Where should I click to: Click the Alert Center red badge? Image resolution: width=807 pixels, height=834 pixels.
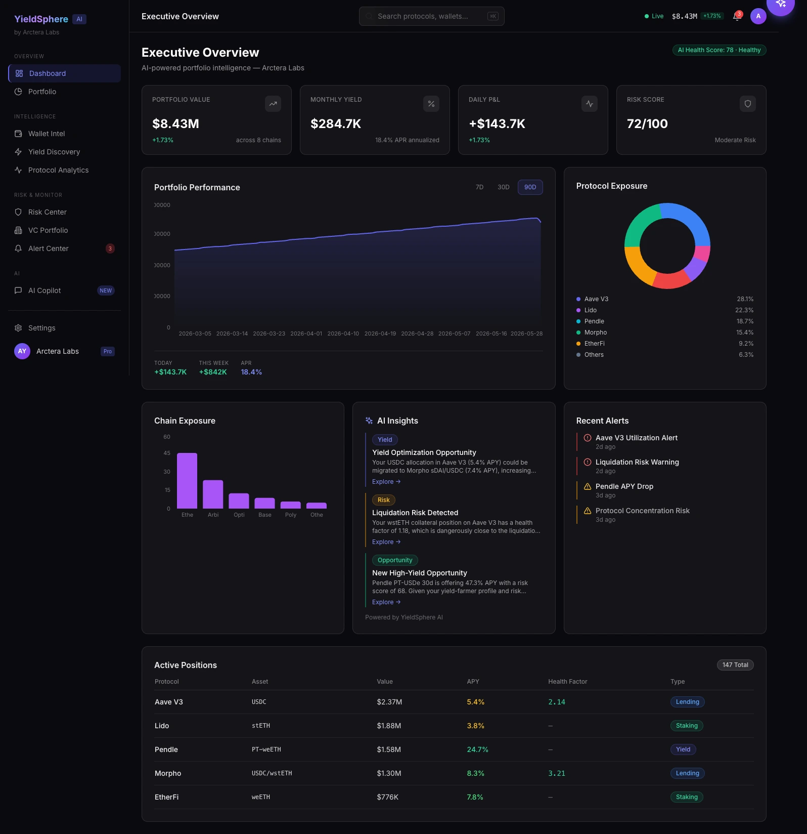tap(110, 248)
